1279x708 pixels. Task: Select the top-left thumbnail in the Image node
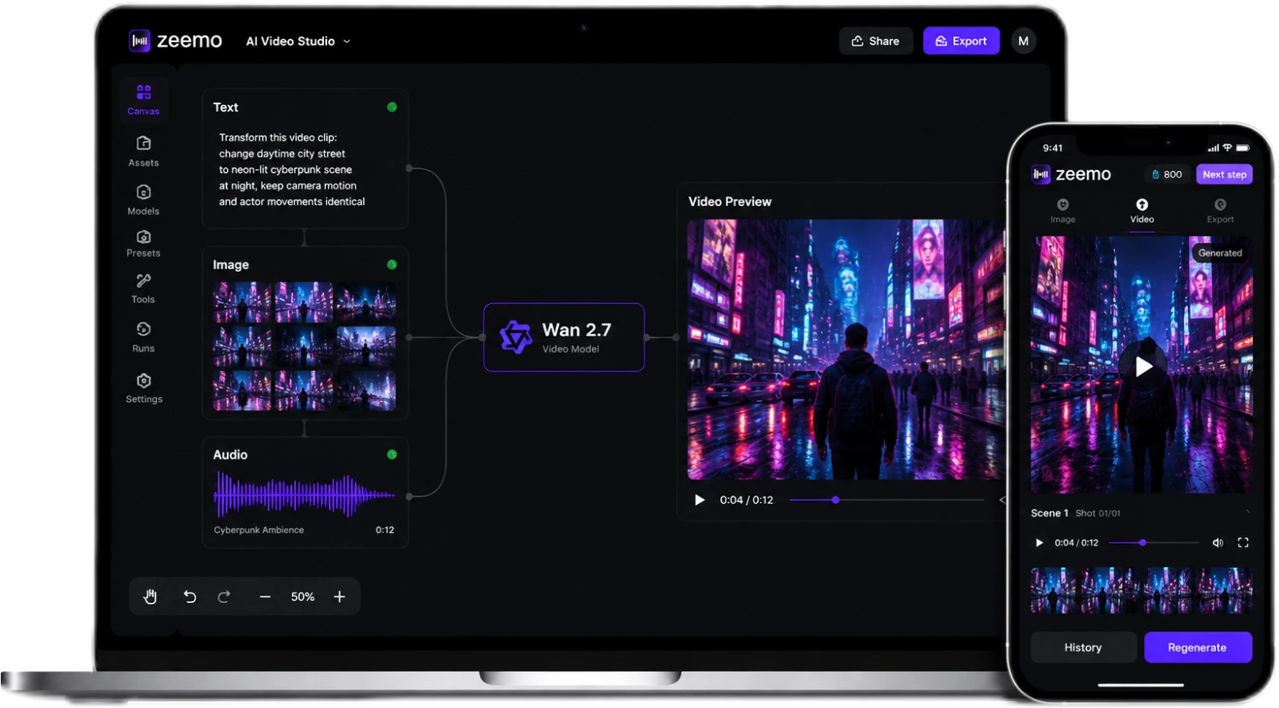242,301
